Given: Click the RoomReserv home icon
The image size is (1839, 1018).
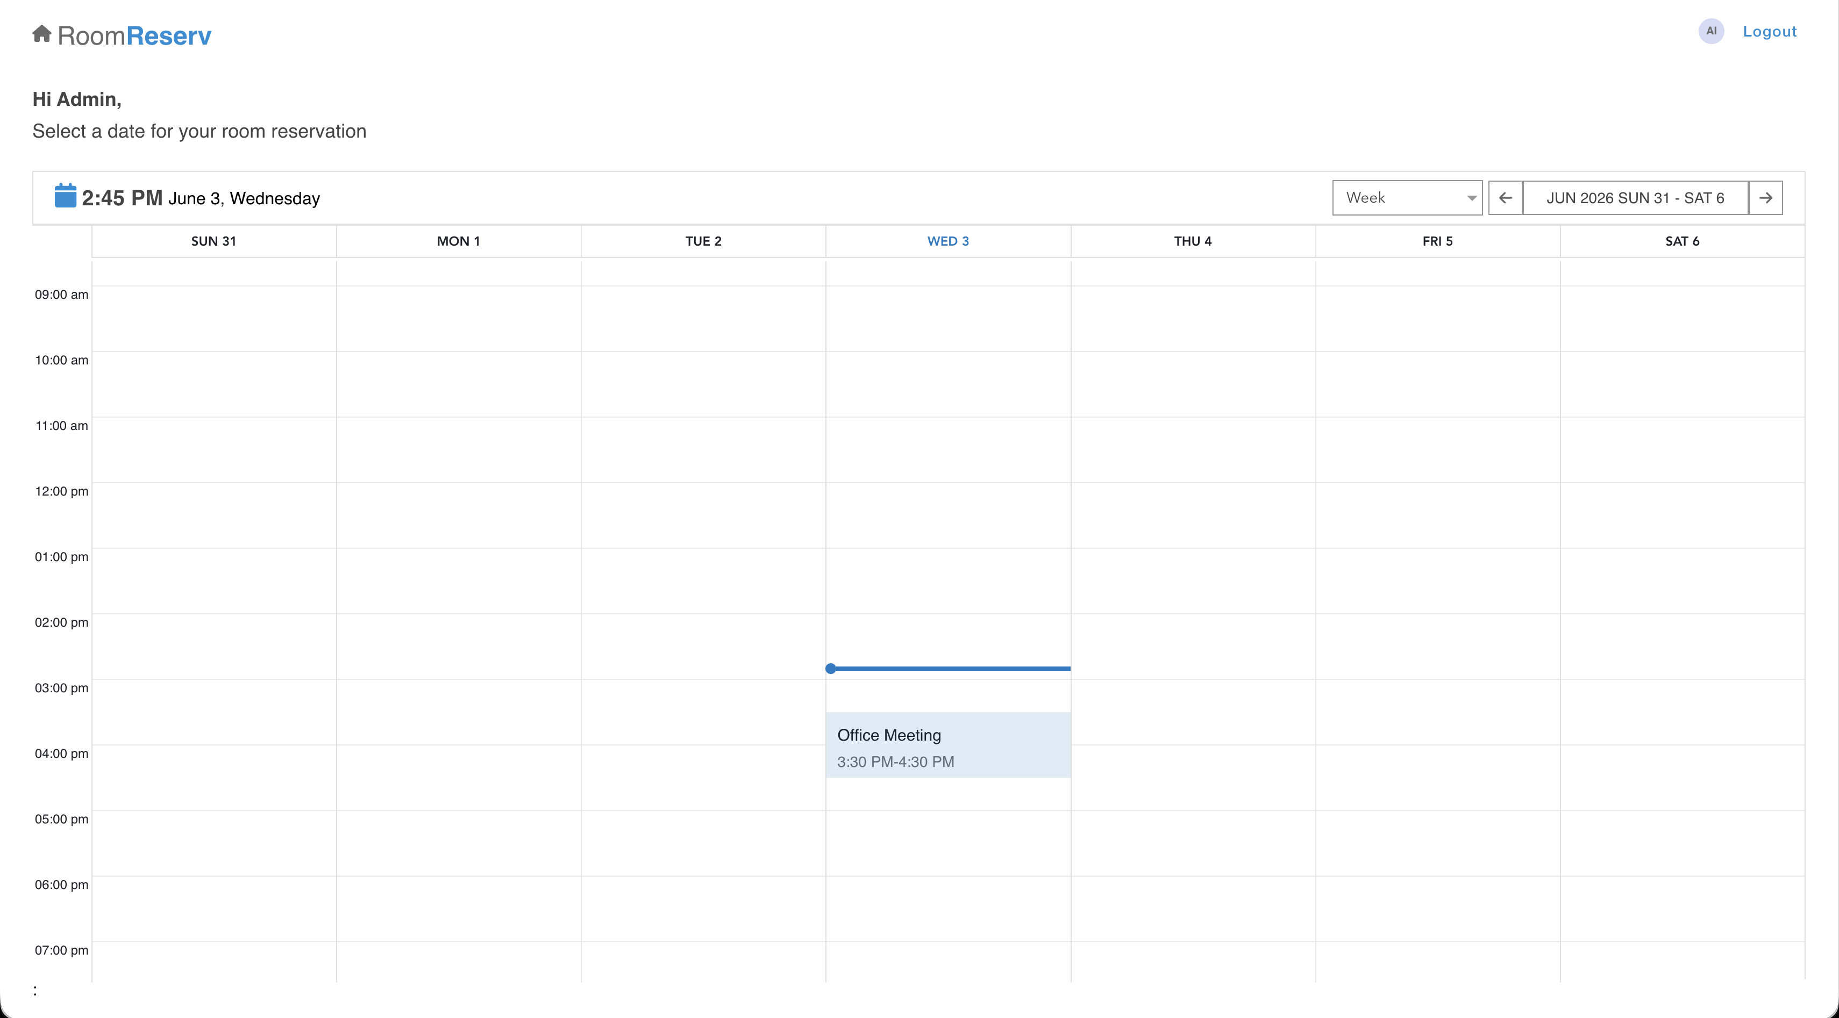Looking at the screenshot, I should [x=42, y=33].
